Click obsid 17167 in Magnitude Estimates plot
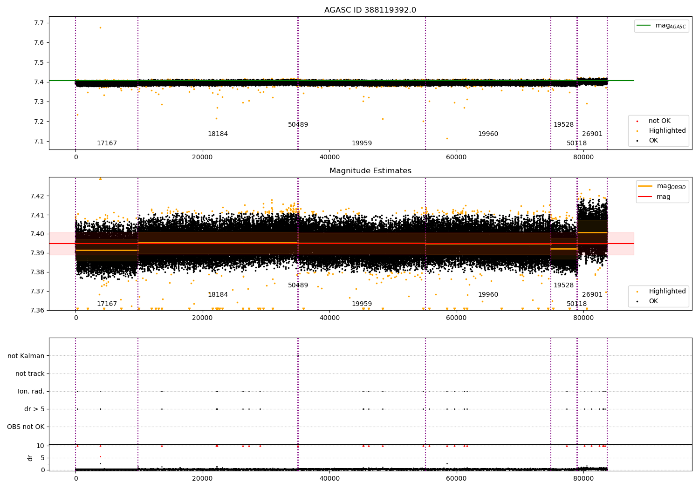Image resolution: width=699 pixels, height=489 pixels. click(107, 304)
